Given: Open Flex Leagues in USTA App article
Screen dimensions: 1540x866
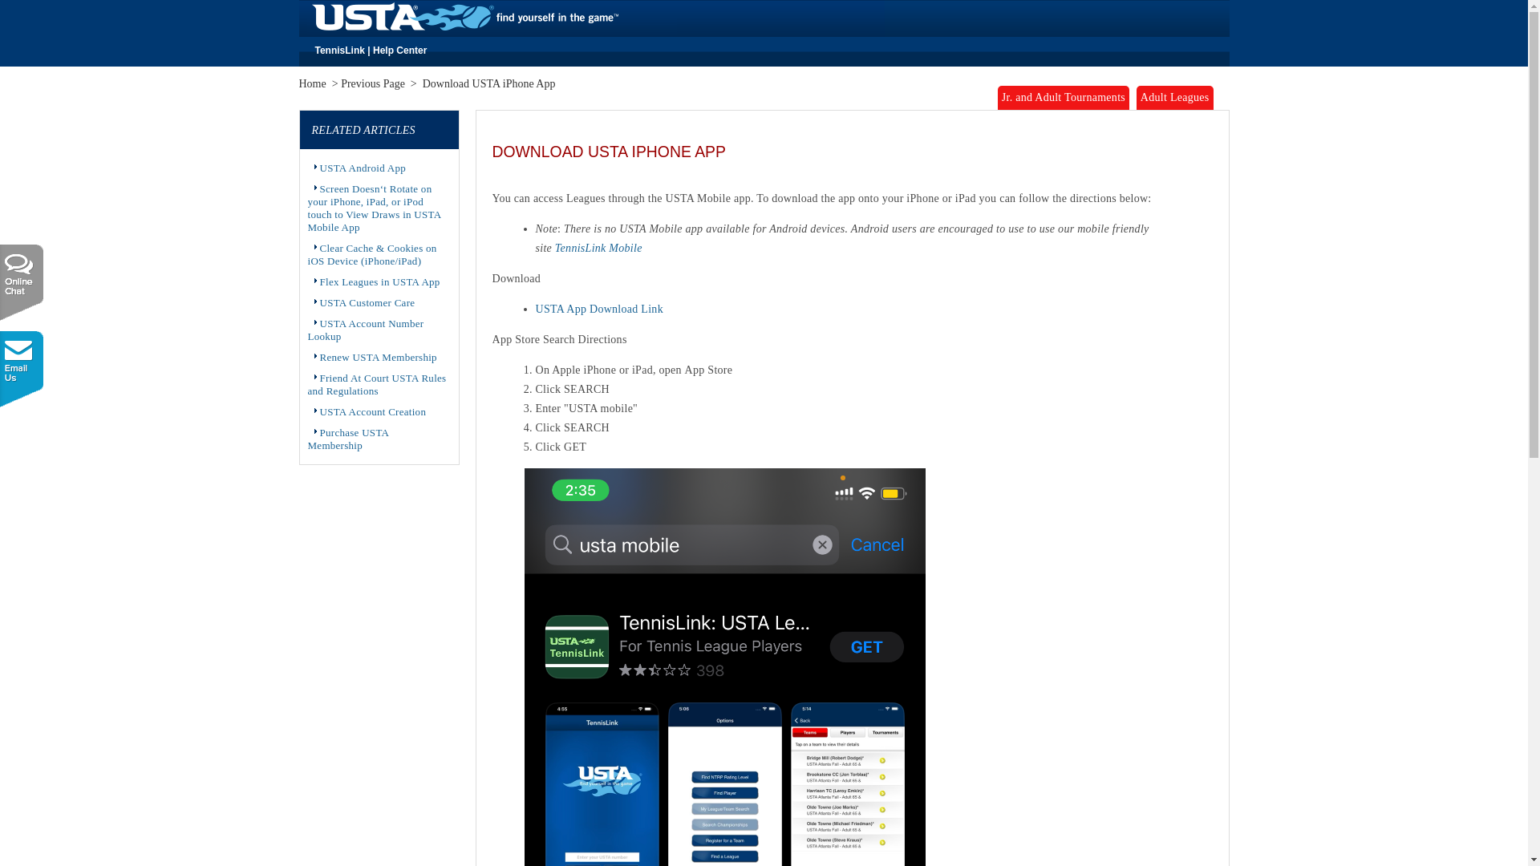Looking at the screenshot, I should [379, 282].
